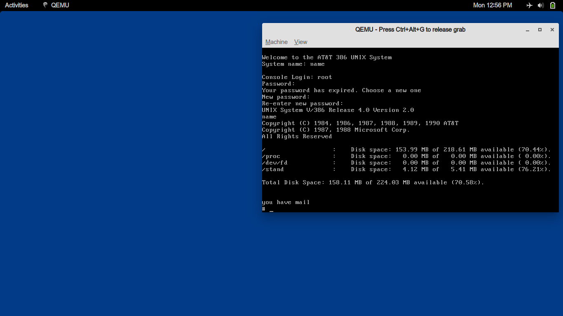The width and height of the screenshot is (563, 316).
Task: Open the QEMU application menu label
Action: click(60, 5)
